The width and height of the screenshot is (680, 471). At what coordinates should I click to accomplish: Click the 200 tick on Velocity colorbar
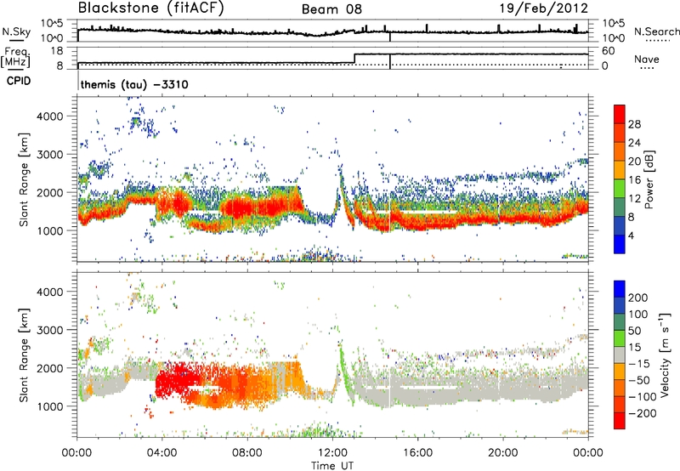(638, 298)
